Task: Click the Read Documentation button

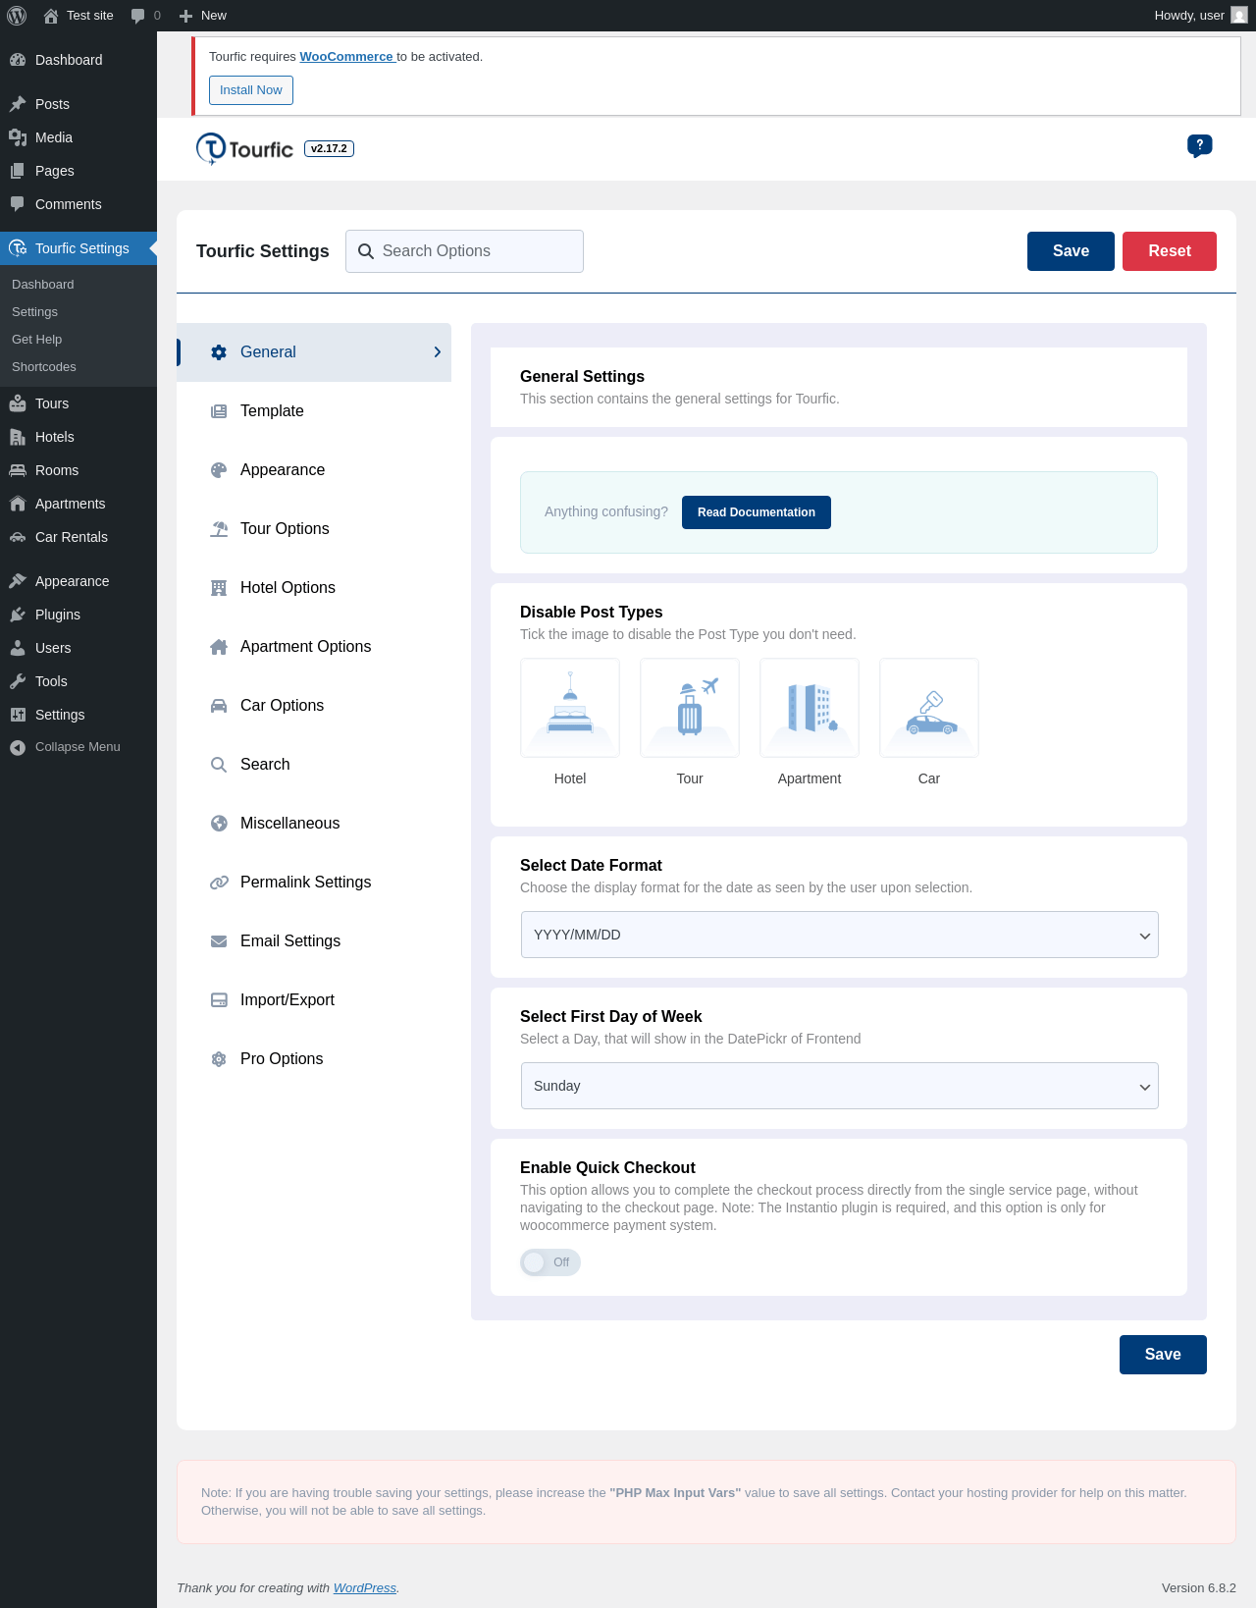Action: click(757, 512)
